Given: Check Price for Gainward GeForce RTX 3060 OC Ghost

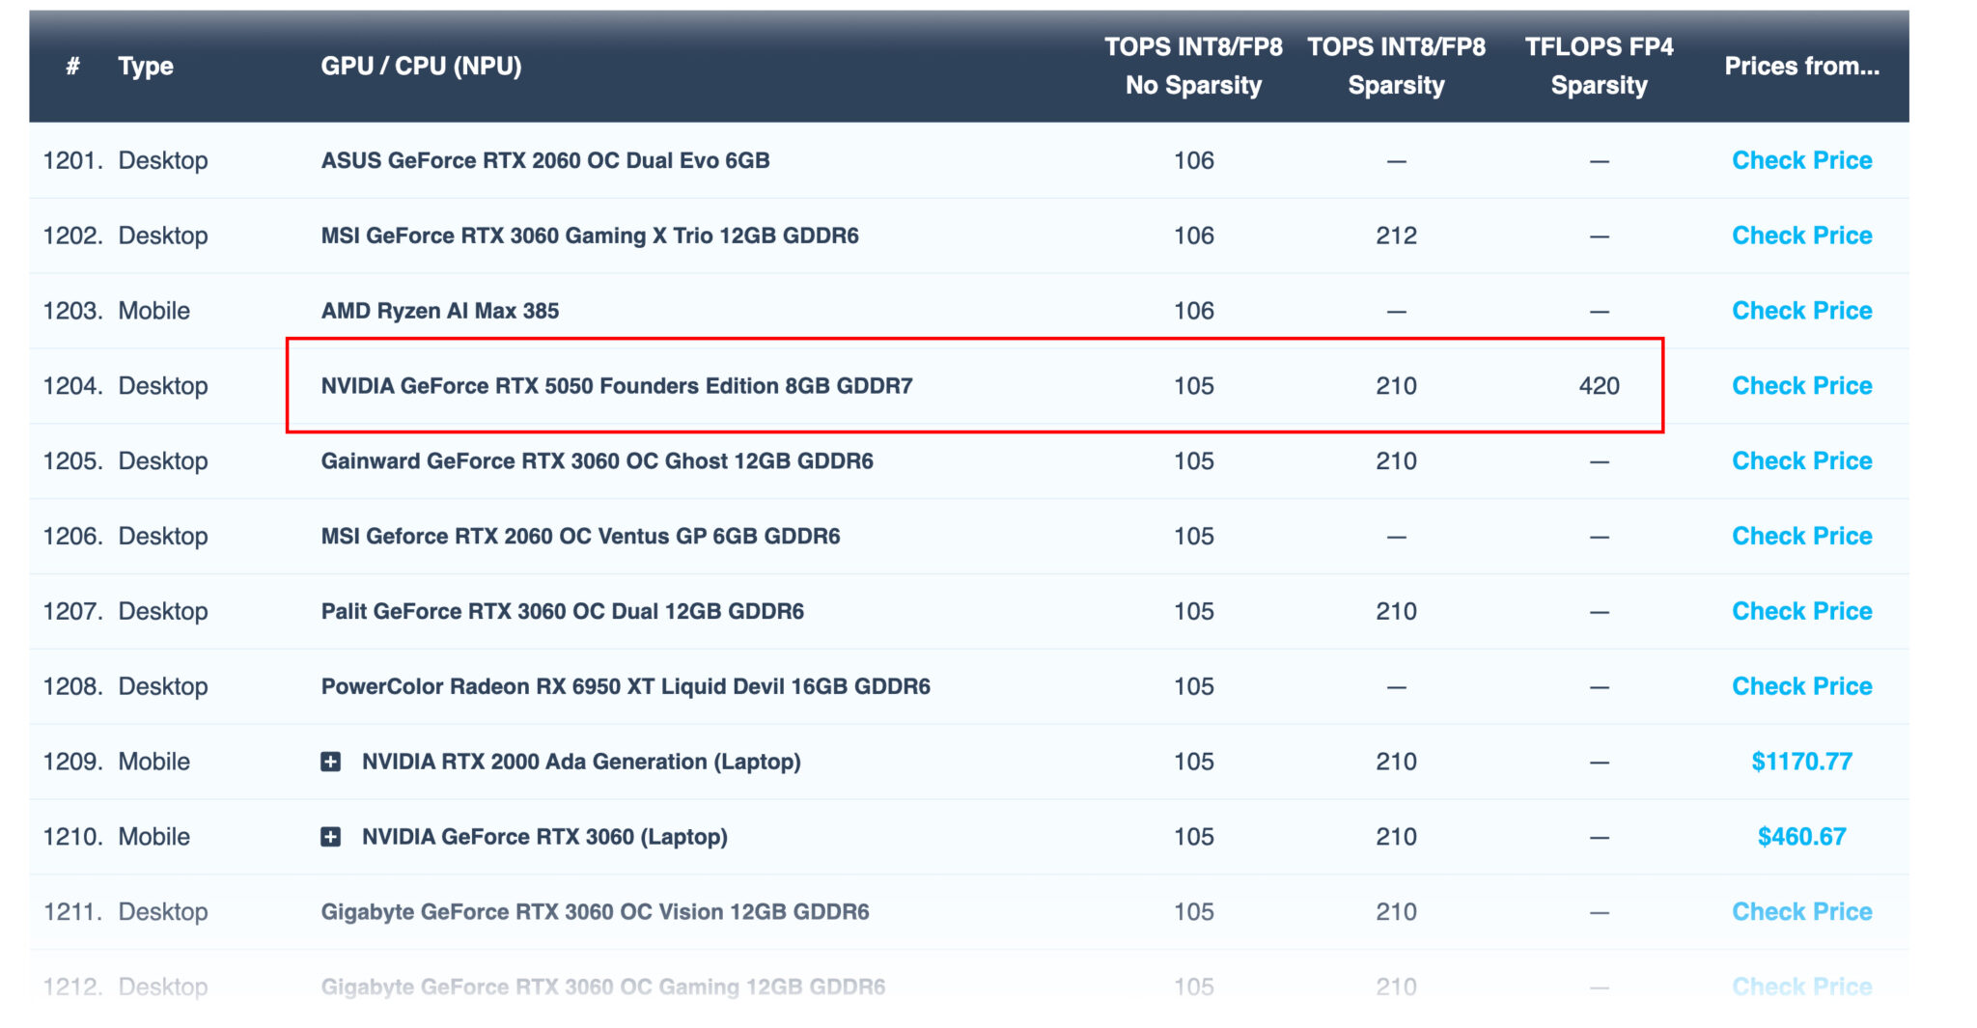Looking at the screenshot, I should click(1800, 460).
